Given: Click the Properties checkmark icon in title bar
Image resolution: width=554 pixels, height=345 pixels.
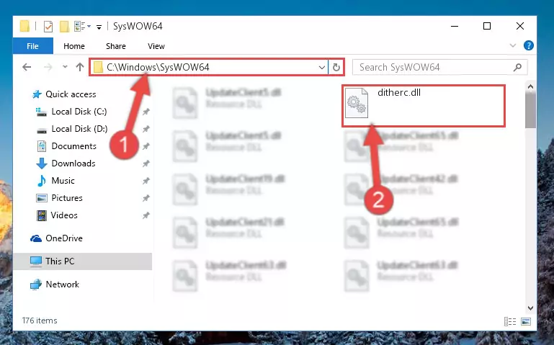Looking at the screenshot, I should click(x=48, y=27).
